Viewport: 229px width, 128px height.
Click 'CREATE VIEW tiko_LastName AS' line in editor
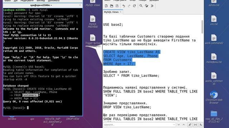tap(131, 52)
